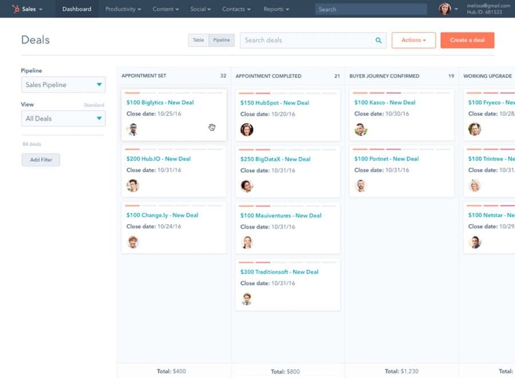Expand the Actions dropdown button

coord(414,40)
